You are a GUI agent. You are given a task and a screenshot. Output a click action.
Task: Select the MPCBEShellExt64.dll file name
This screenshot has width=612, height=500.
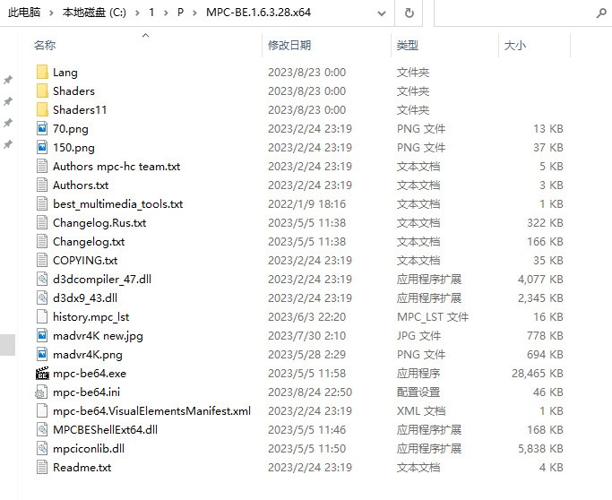pyautogui.click(x=106, y=430)
